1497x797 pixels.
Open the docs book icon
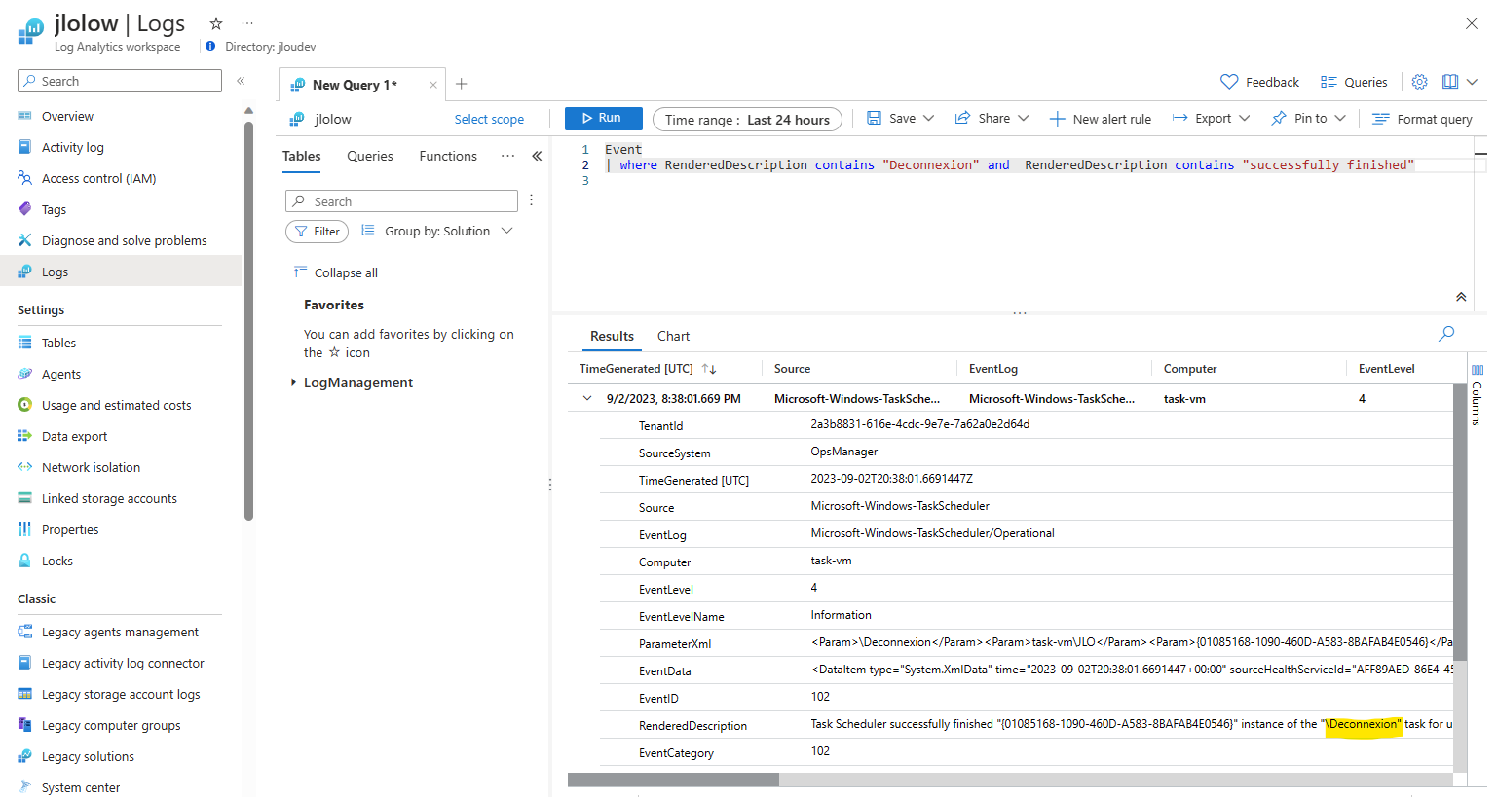point(1450,82)
